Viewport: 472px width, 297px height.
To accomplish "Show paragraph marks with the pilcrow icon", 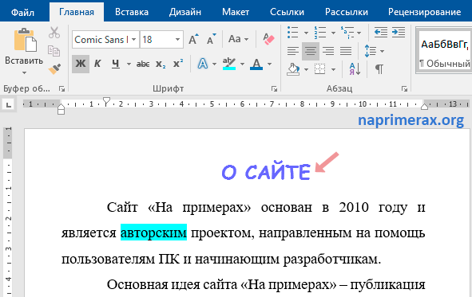I will pyautogui.click(x=379, y=69).
